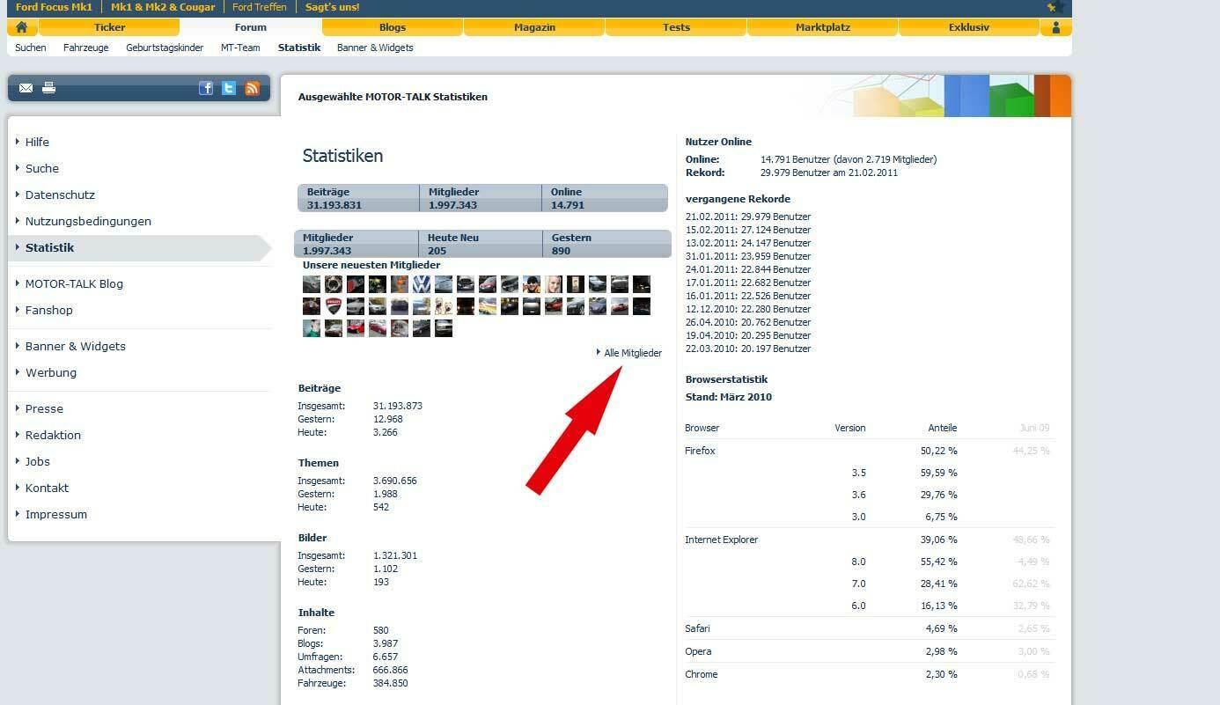Open the Mk1 & Mk2 & Cougar menu item
This screenshot has width=1220, height=705.
[x=163, y=7]
